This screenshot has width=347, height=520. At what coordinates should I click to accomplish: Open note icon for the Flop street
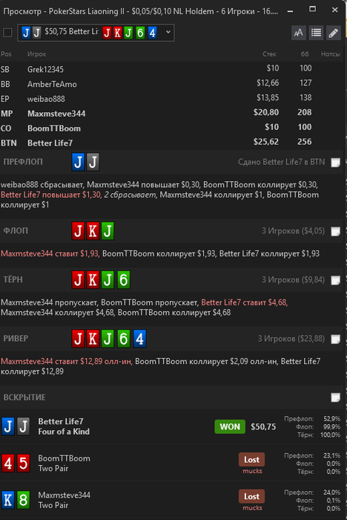(335, 231)
